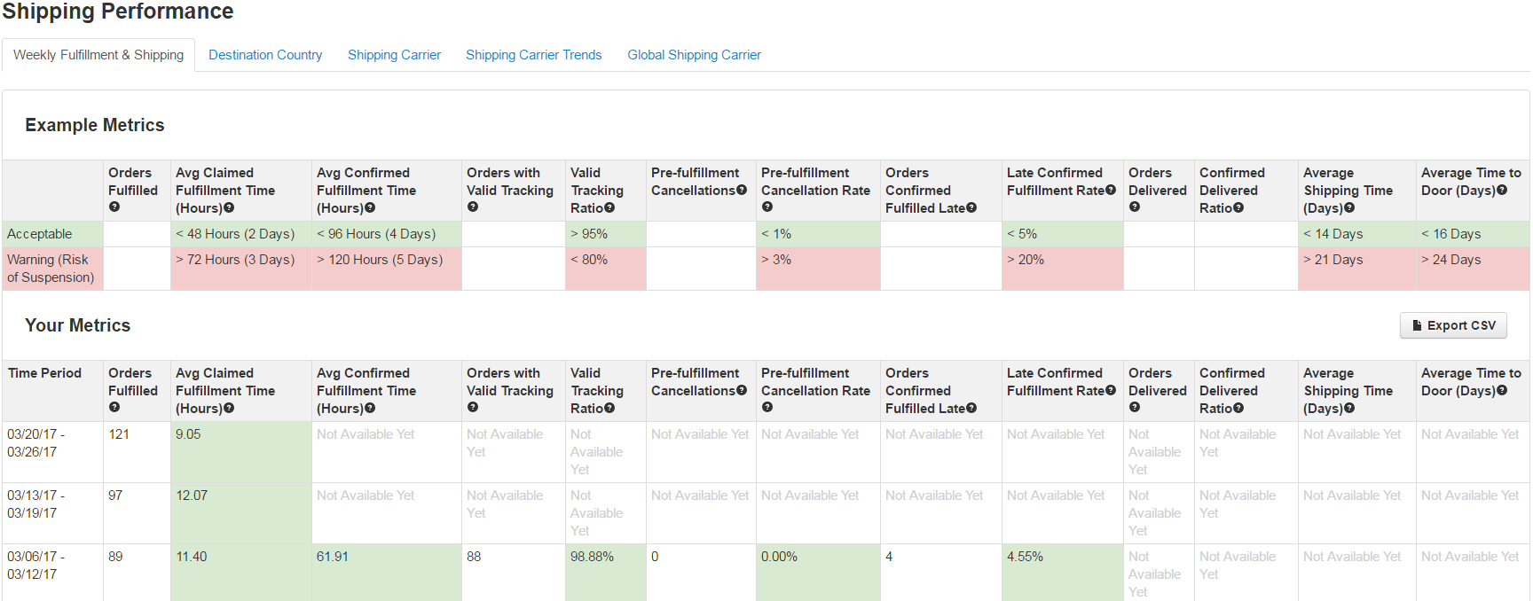Click Orders Confirmed Fulfilled Late help icon in Example Metrics
Image resolution: width=1533 pixels, height=601 pixels.
[x=971, y=207]
